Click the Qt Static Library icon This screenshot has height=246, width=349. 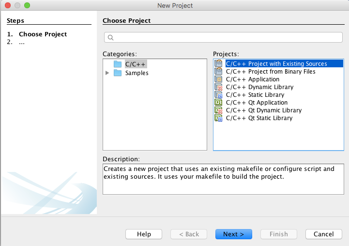(x=218, y=118)
